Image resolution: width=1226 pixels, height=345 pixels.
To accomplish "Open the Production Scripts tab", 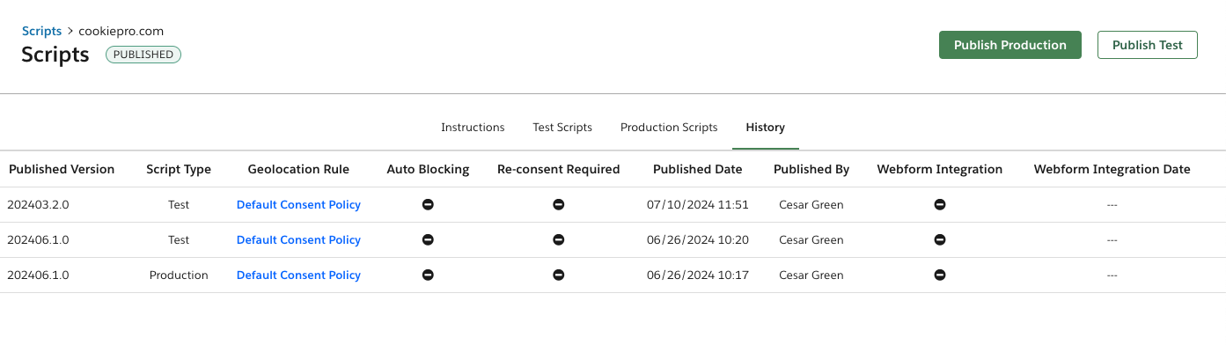I will (x=669, y=127).
